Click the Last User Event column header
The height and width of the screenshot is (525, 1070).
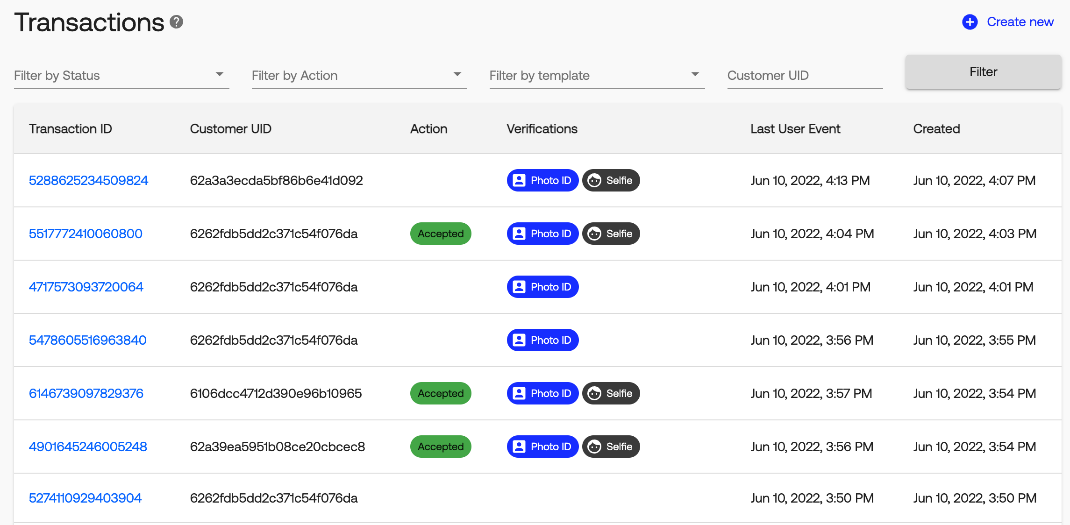pyautogui.click(x=795, y=129)
